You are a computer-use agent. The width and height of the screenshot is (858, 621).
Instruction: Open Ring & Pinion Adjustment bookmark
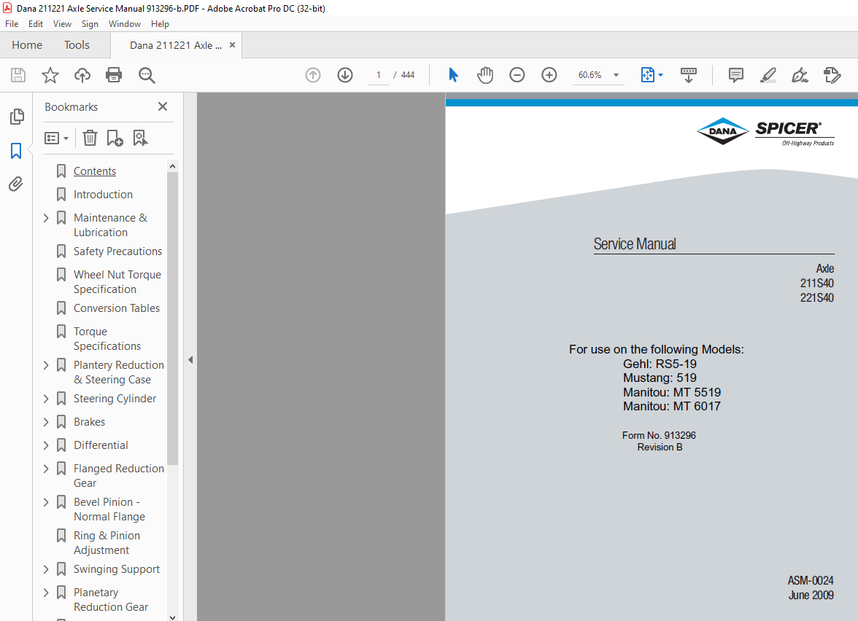click(107, 543)
